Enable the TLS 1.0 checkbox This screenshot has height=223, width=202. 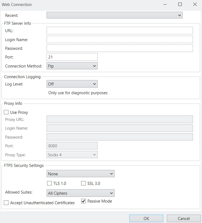point(49,183)
